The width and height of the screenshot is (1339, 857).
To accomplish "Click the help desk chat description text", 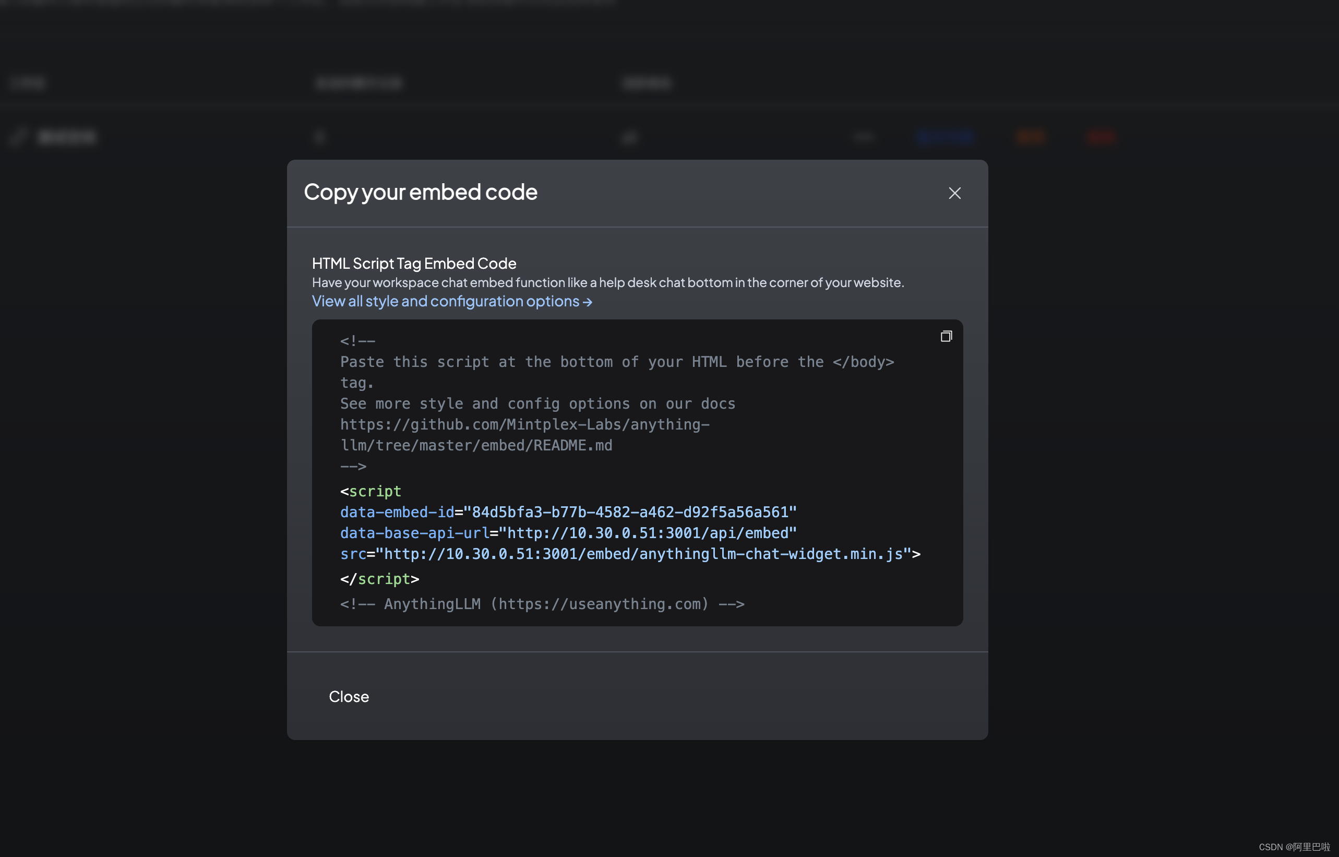I will point(607,282).
